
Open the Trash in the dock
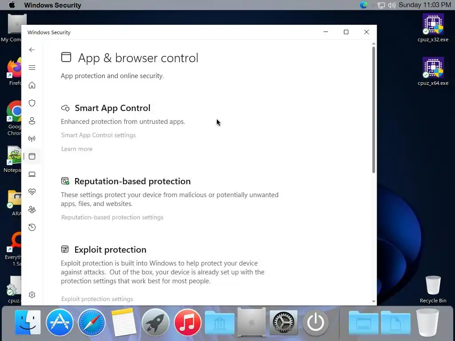click(427, 322)
